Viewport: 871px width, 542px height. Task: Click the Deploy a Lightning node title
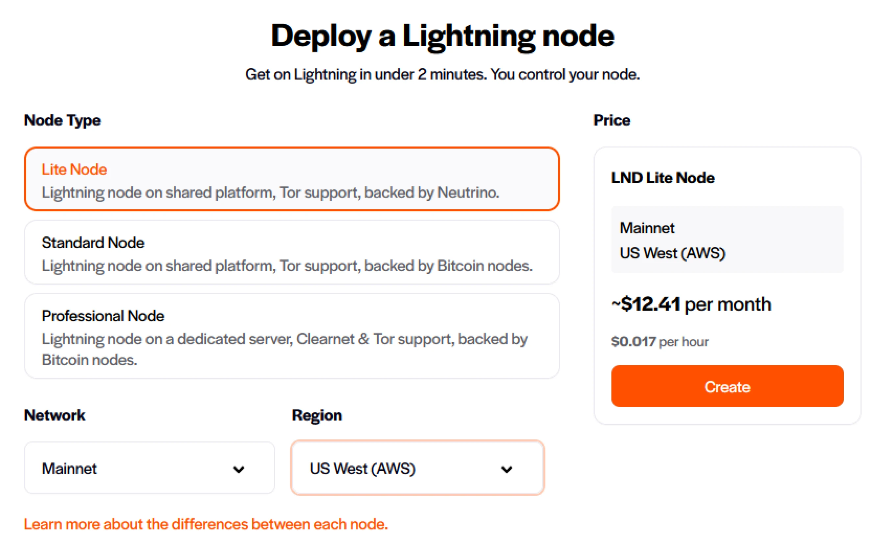[442, 36]
